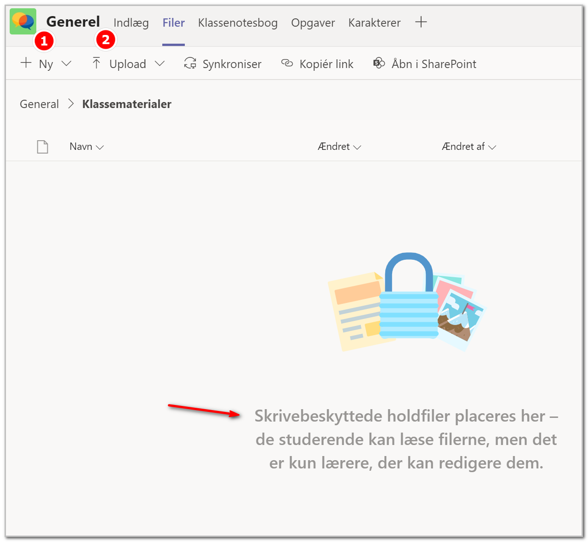Go to General in the breadcrumb

(x=40, y=104)
